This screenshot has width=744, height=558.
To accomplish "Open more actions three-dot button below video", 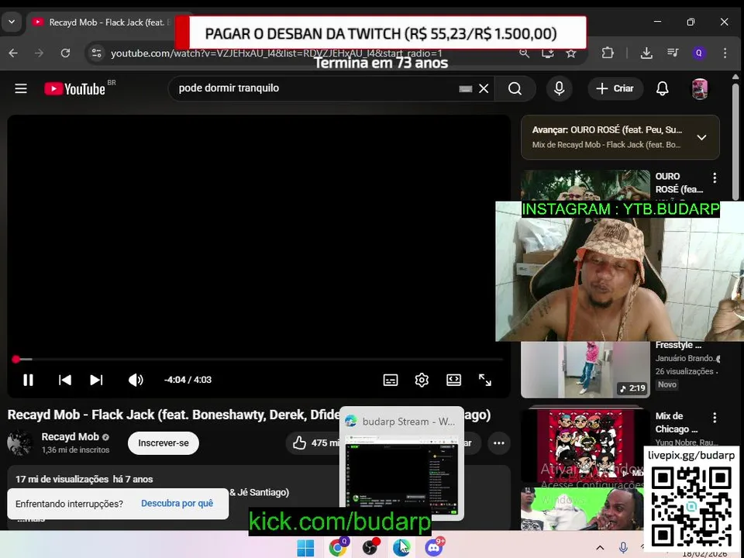I will coord(498,443).
